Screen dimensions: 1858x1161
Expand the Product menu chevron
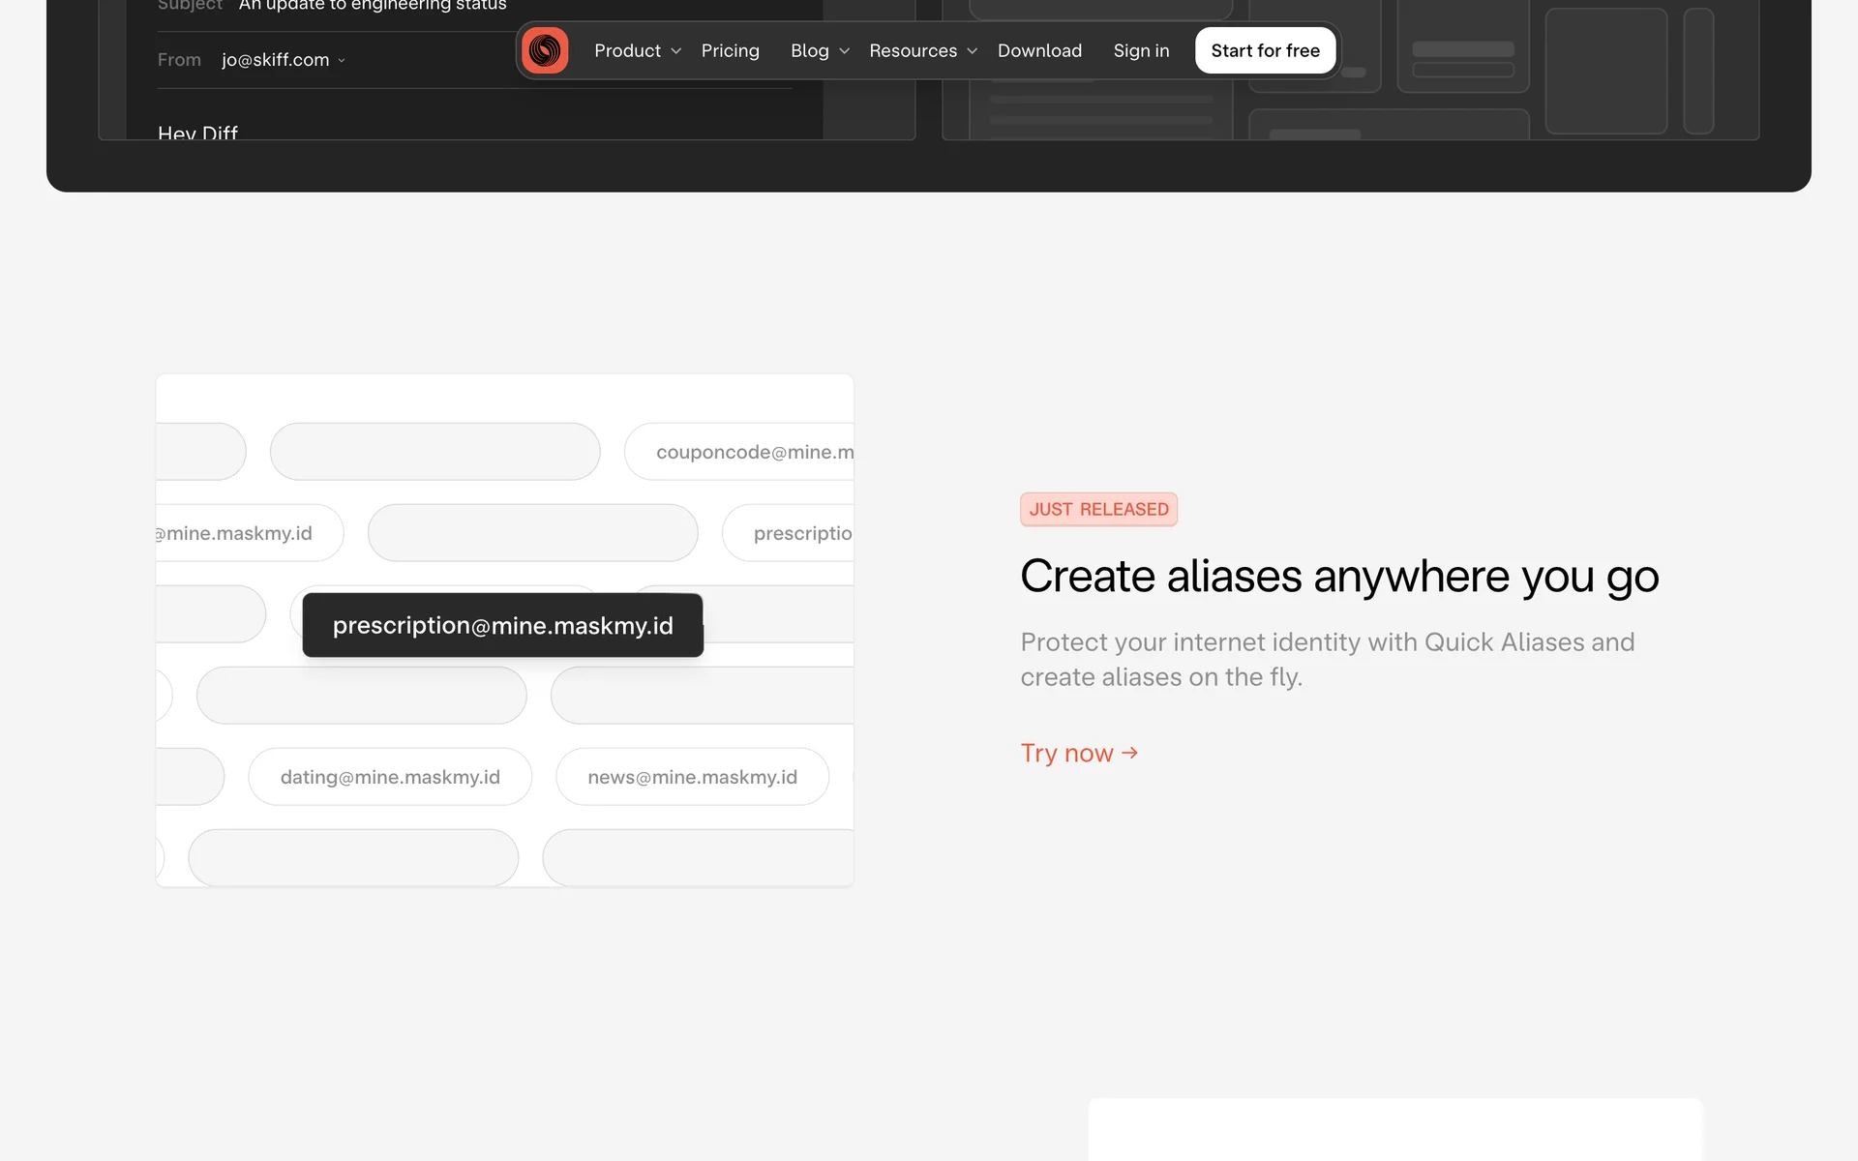[x=676, y=51]
